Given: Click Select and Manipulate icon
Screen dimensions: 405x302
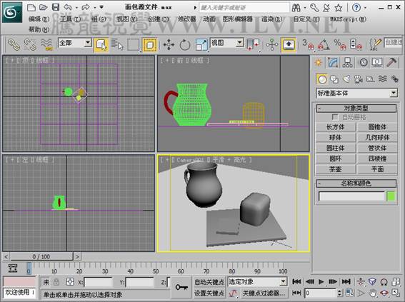Looking at the screenshot, I should [x=272, y=45].
